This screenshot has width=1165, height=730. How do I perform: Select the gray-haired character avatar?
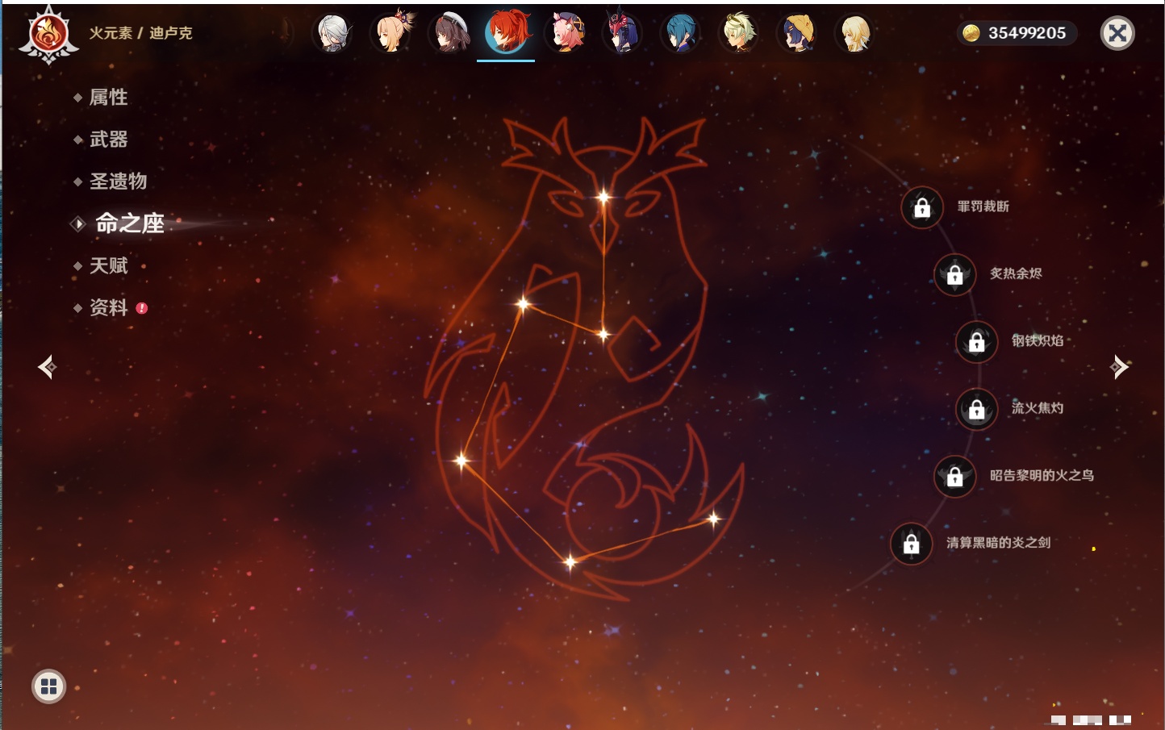[x=332, y=33]
